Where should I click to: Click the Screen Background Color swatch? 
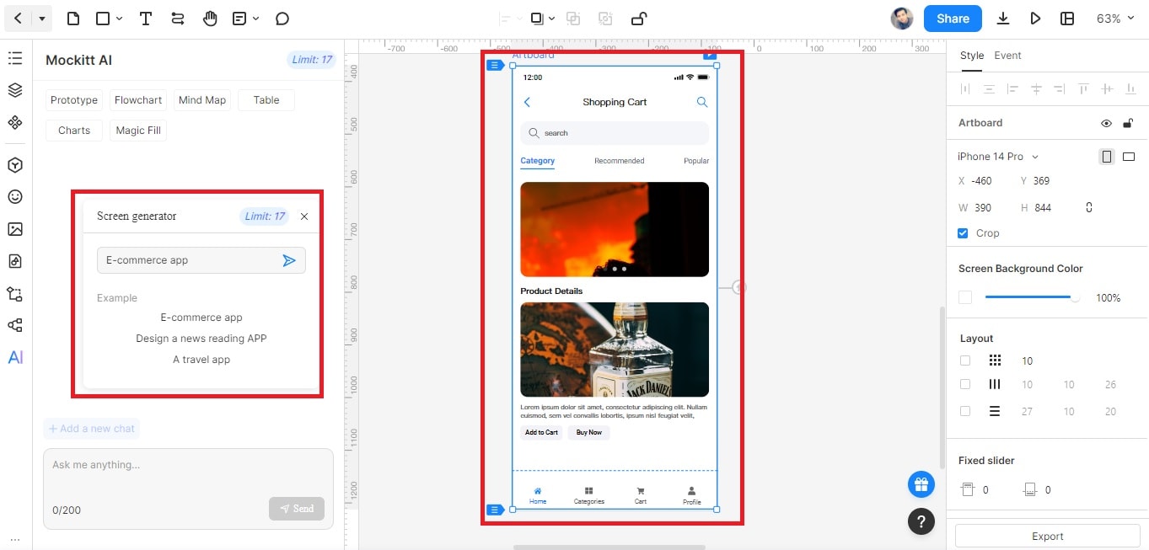click(x=965, y=297)
